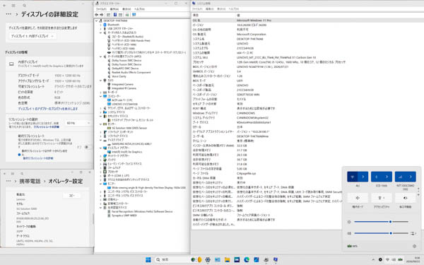Open Microsoft Edge from the taskbar
The image size is (424, 265).
tap(247, 259)
